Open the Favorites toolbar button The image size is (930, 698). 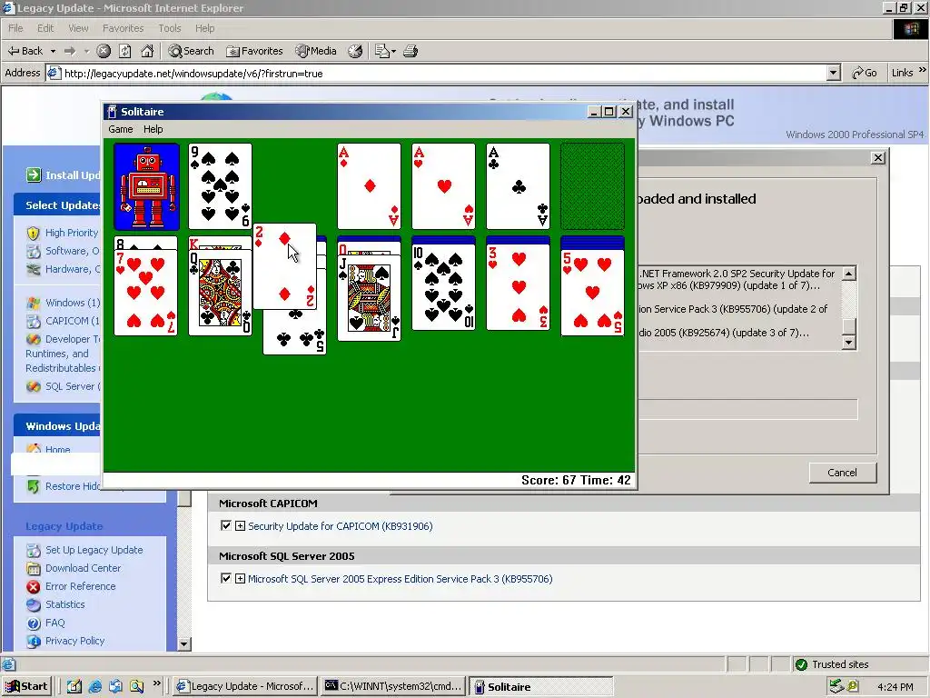click(x=254, y=51)
